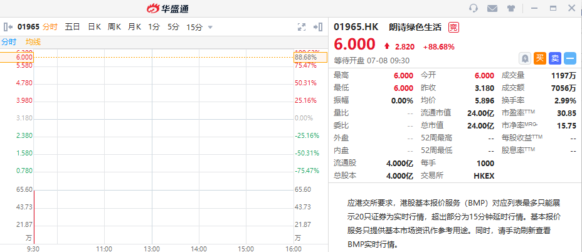Maximize the 华盛通 window

tap(553, 8)
